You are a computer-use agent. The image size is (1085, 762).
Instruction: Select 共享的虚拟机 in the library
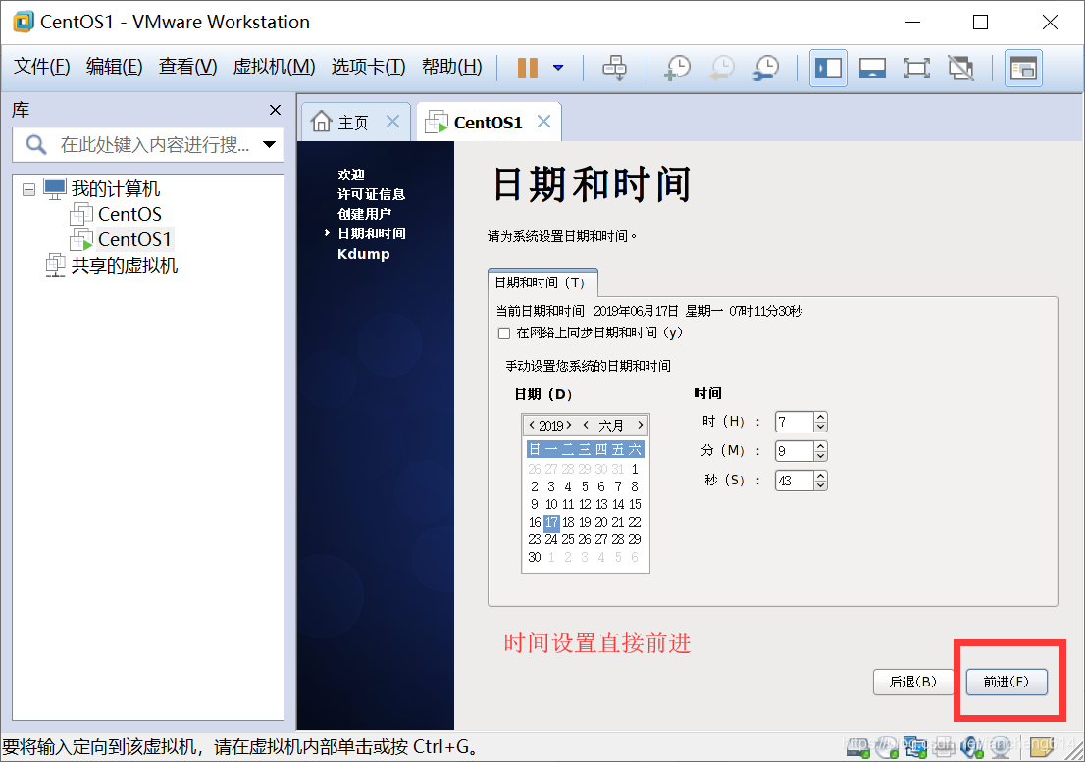[x=125, y=266]
